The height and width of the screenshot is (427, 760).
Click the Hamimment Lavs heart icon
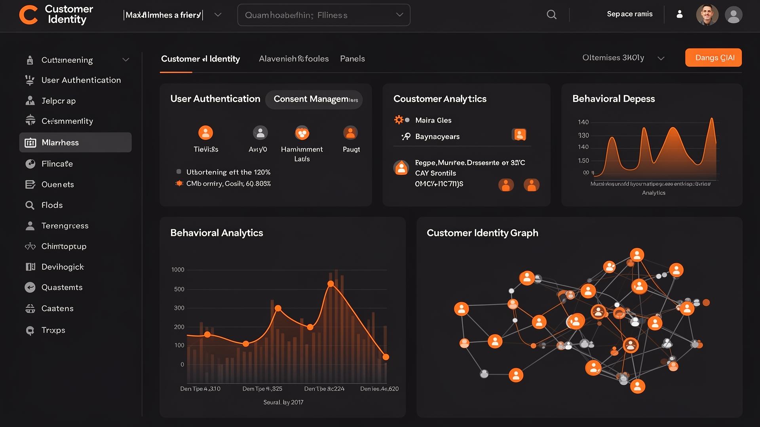pyautogui.click(x=302, y=133)
